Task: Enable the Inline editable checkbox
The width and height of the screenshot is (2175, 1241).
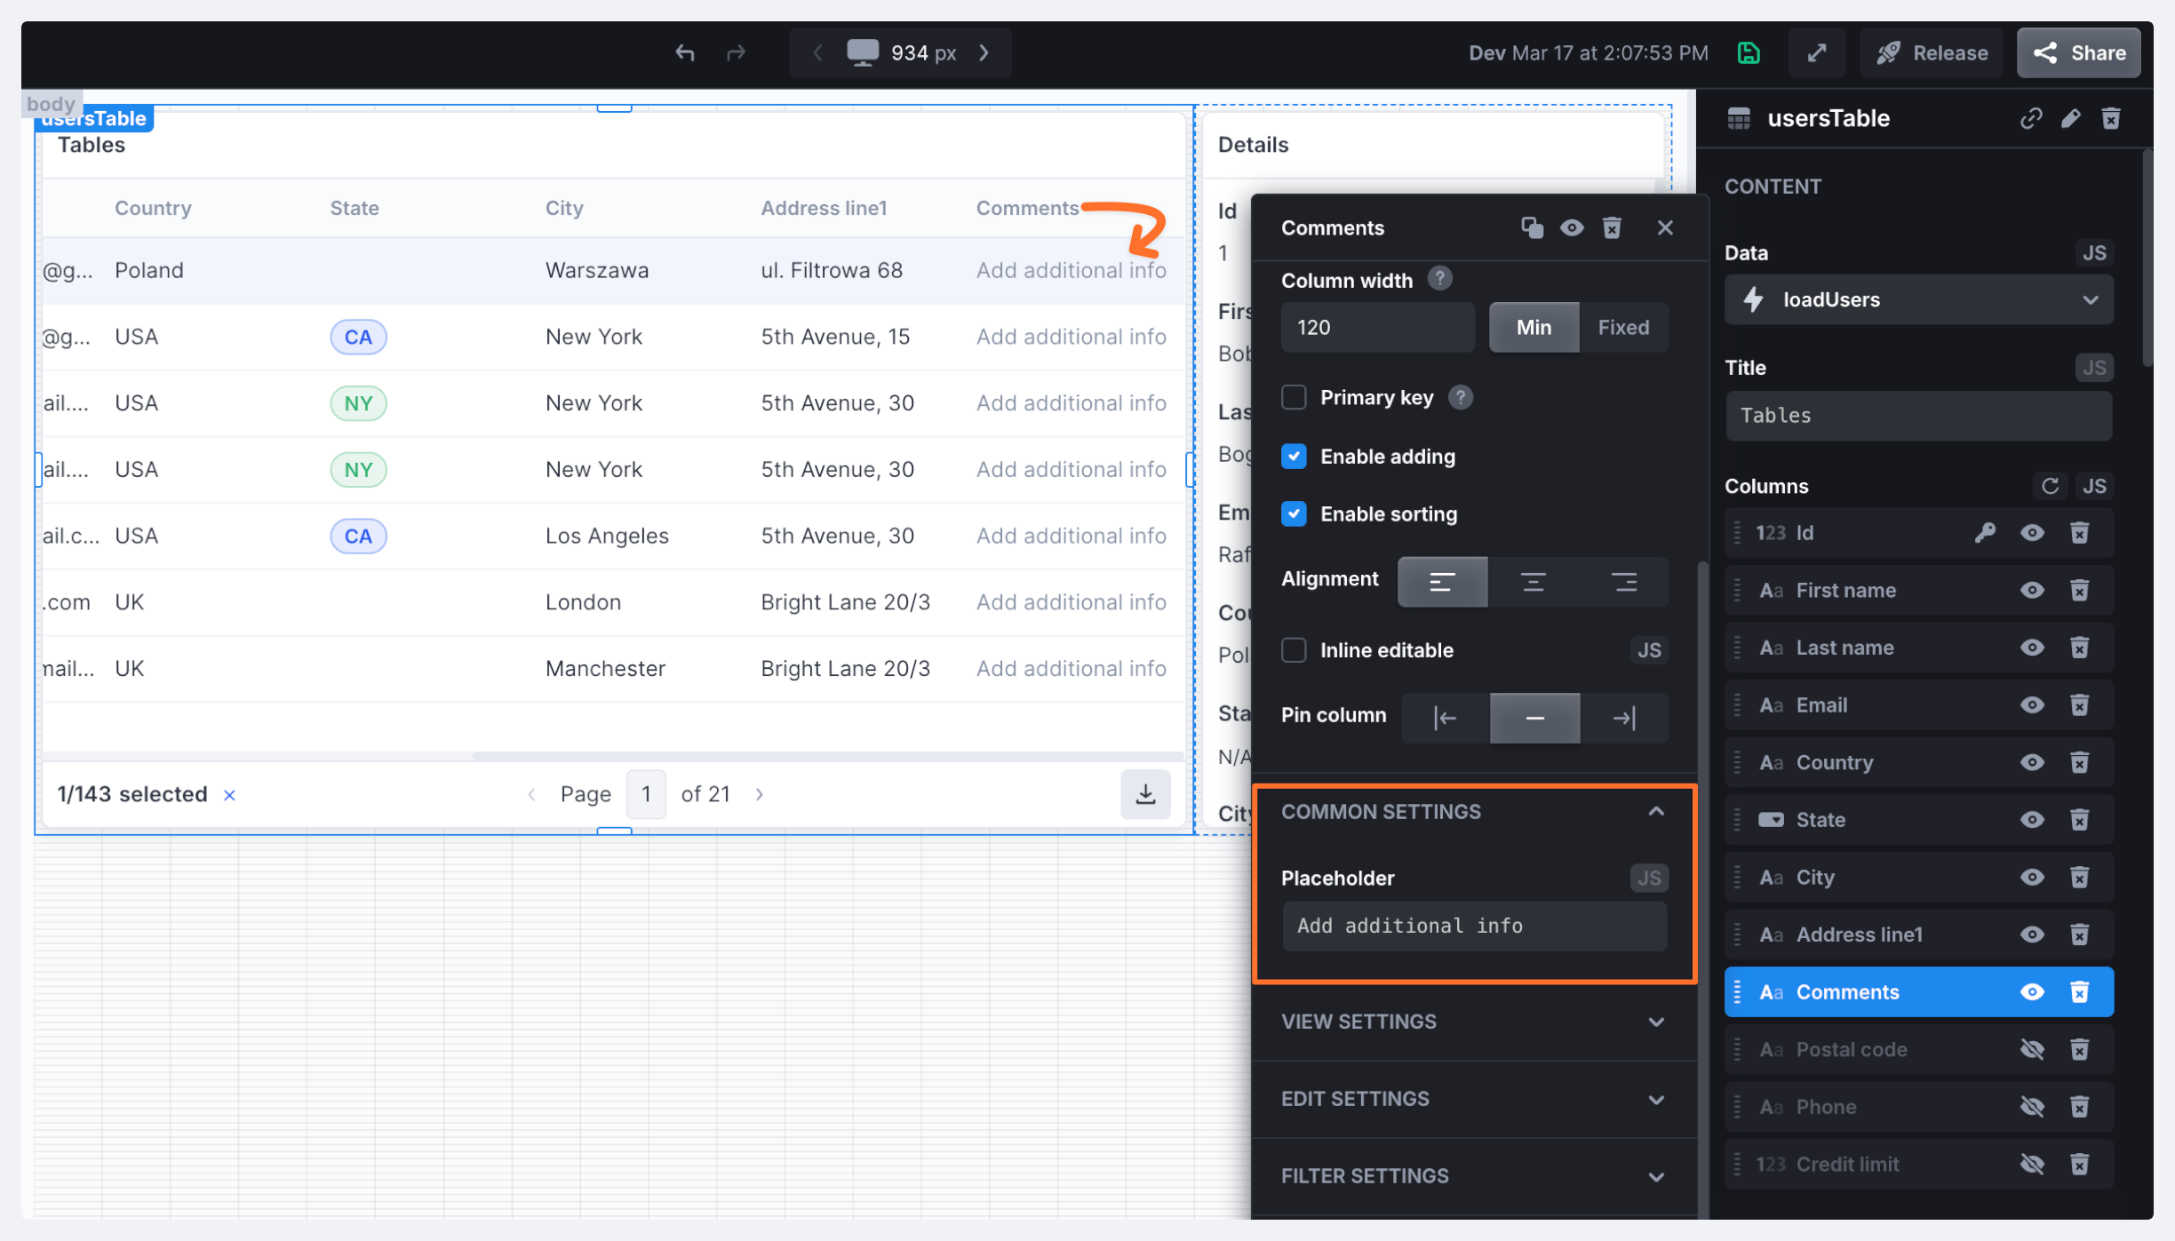Action: pyautogui.click(x=1294, y=650)
